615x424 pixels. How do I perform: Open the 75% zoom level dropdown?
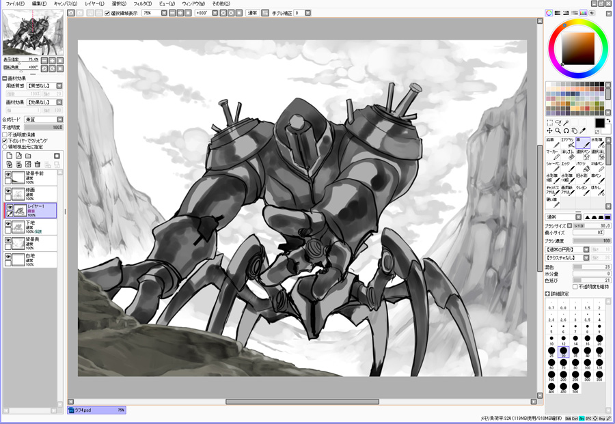pos(164,13)
